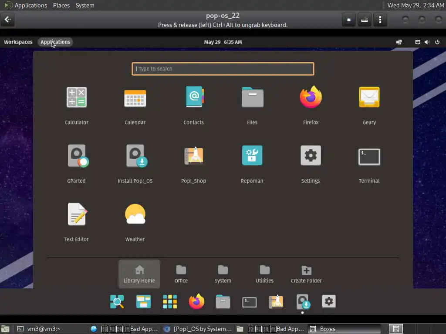
Task: Open the terminal icon in the dock
Action: 250,302
